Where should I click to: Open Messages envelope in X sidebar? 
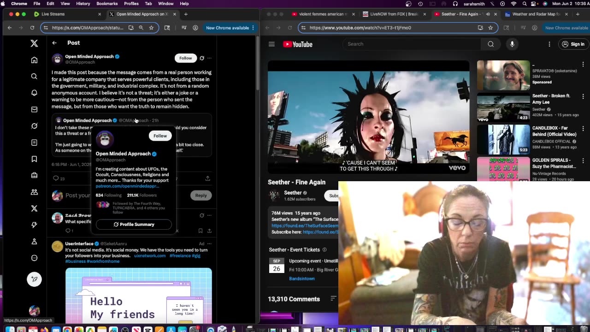pyautogui.click(x=34, y=109)
